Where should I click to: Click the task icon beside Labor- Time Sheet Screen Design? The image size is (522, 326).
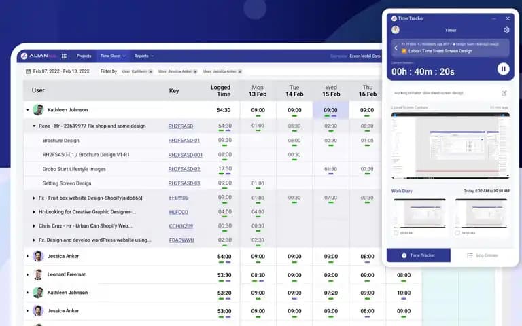(x=404, y=51)
